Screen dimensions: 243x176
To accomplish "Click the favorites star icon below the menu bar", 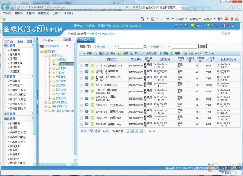I will tap(4, 19).
